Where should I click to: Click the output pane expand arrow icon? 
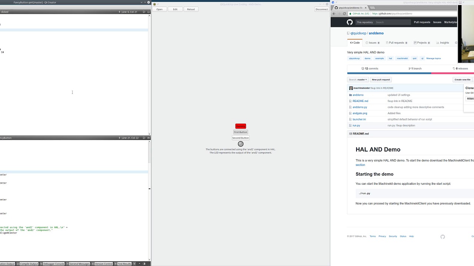click(x=139, y=264)
